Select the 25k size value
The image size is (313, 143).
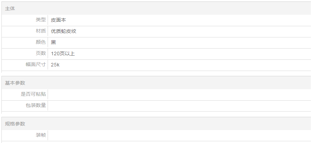55,65
